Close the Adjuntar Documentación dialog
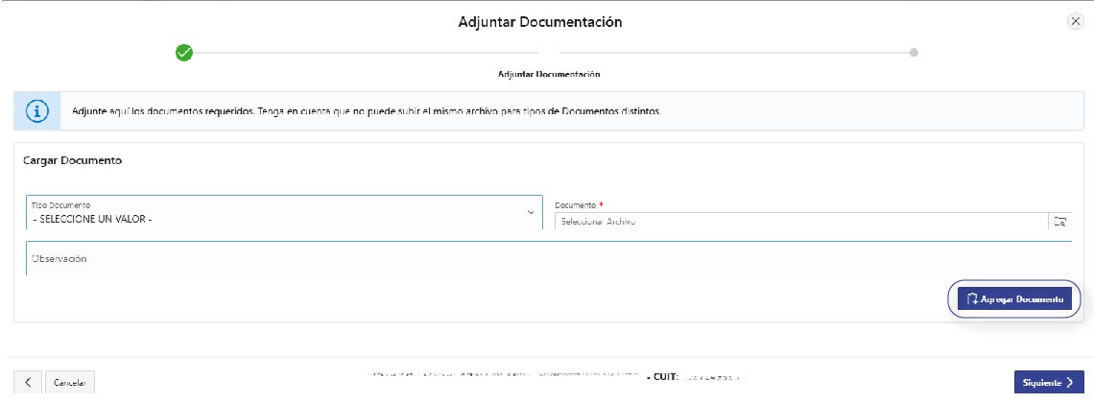Viewport: 1094px width, 404px height. tap(1075, 22)
